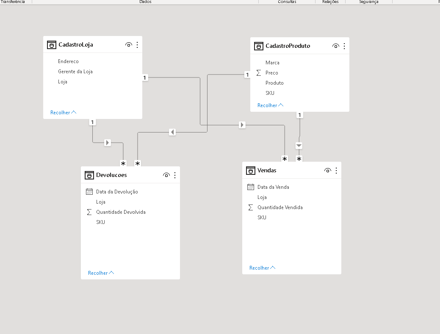Toggle visibility eye on CadastroLoja table
This screenshot has width=440, height=334.
[x=128, y=44]
